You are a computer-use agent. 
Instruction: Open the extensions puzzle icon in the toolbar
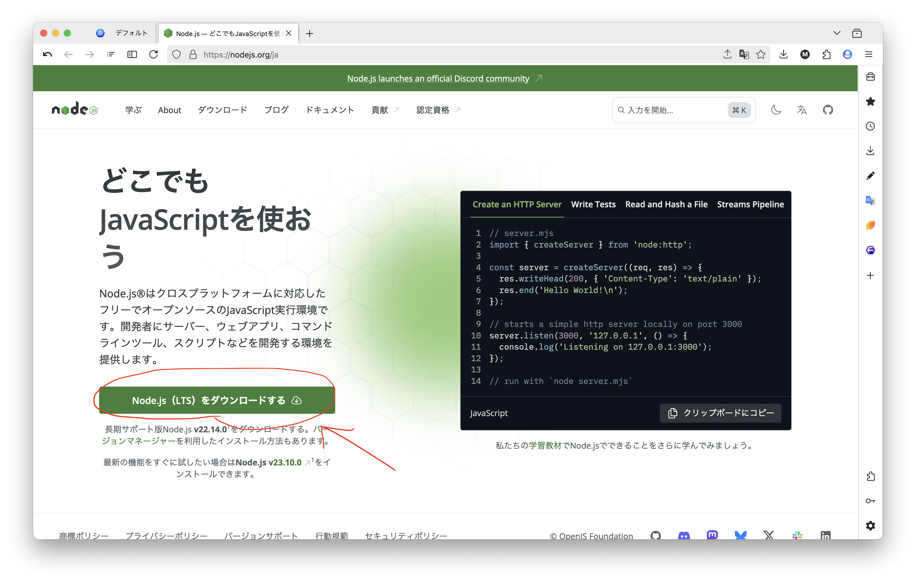click(826, 54)
